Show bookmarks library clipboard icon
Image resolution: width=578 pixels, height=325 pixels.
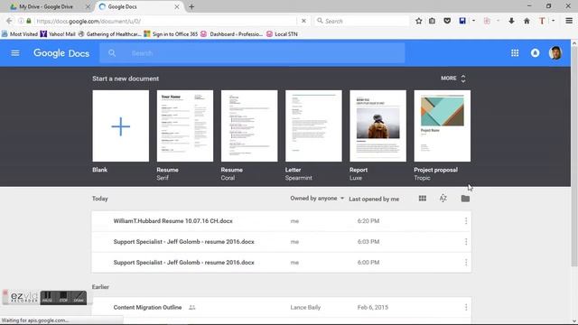point(432,21)
